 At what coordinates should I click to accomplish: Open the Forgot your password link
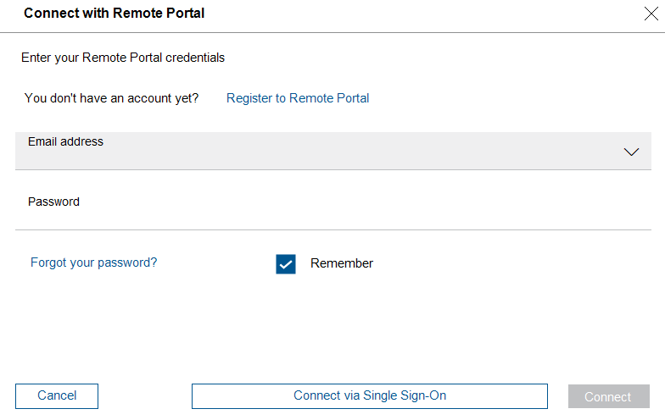(93, 262)
